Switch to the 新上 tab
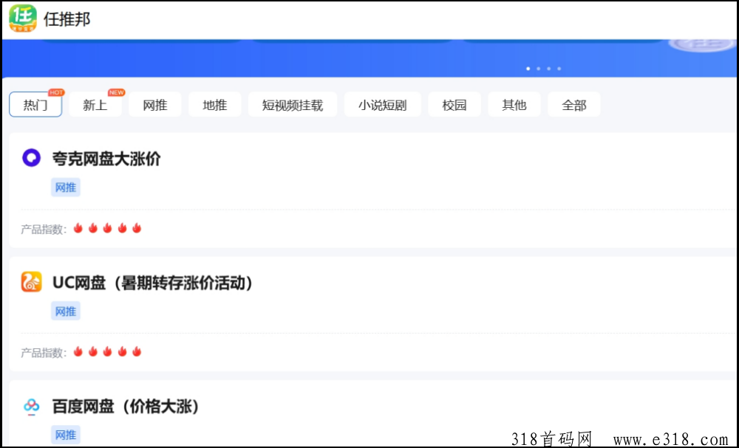The image size is (739, 448). coord(95,105)
